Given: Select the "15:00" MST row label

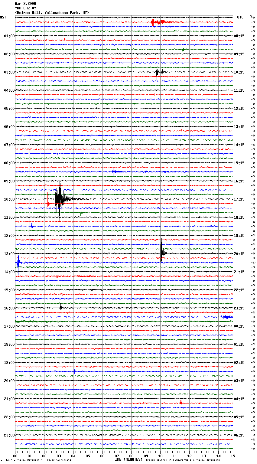Looking at the screenshot, I should [9, 290].
